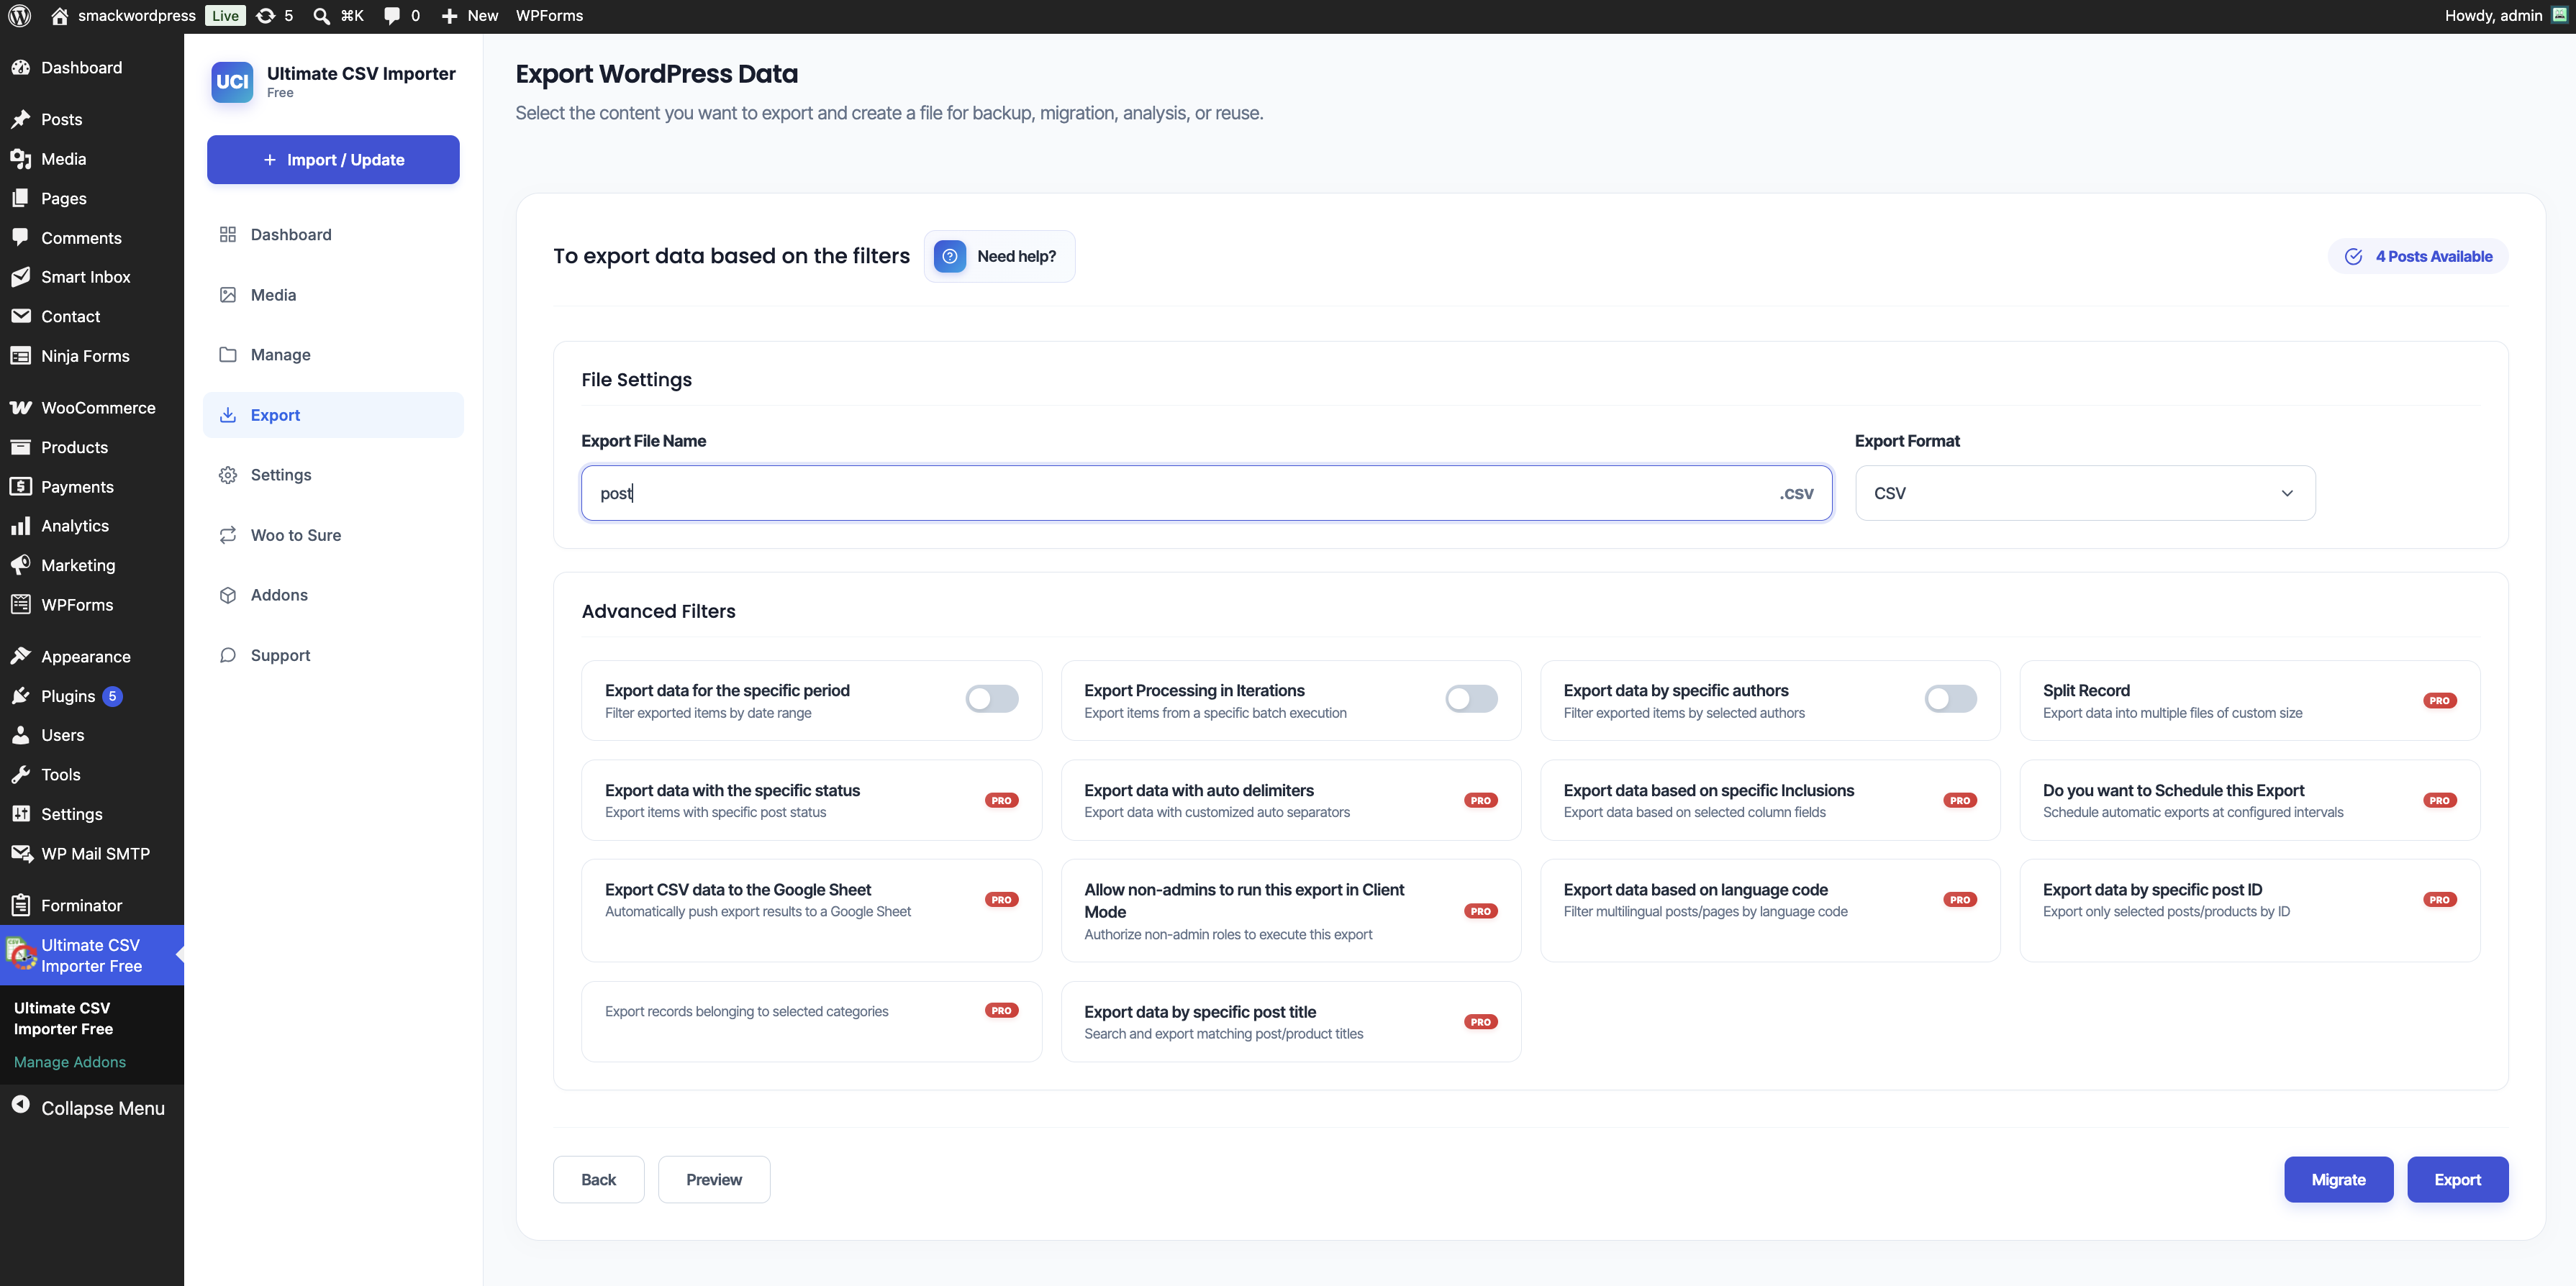Click Export data based on language code card
2576x1286 pixels.
coord(1770,911)
